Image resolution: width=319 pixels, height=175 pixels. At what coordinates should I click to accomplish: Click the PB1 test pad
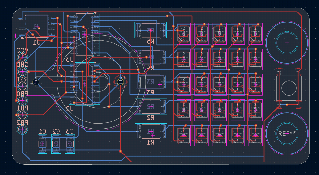coord(22,115)
